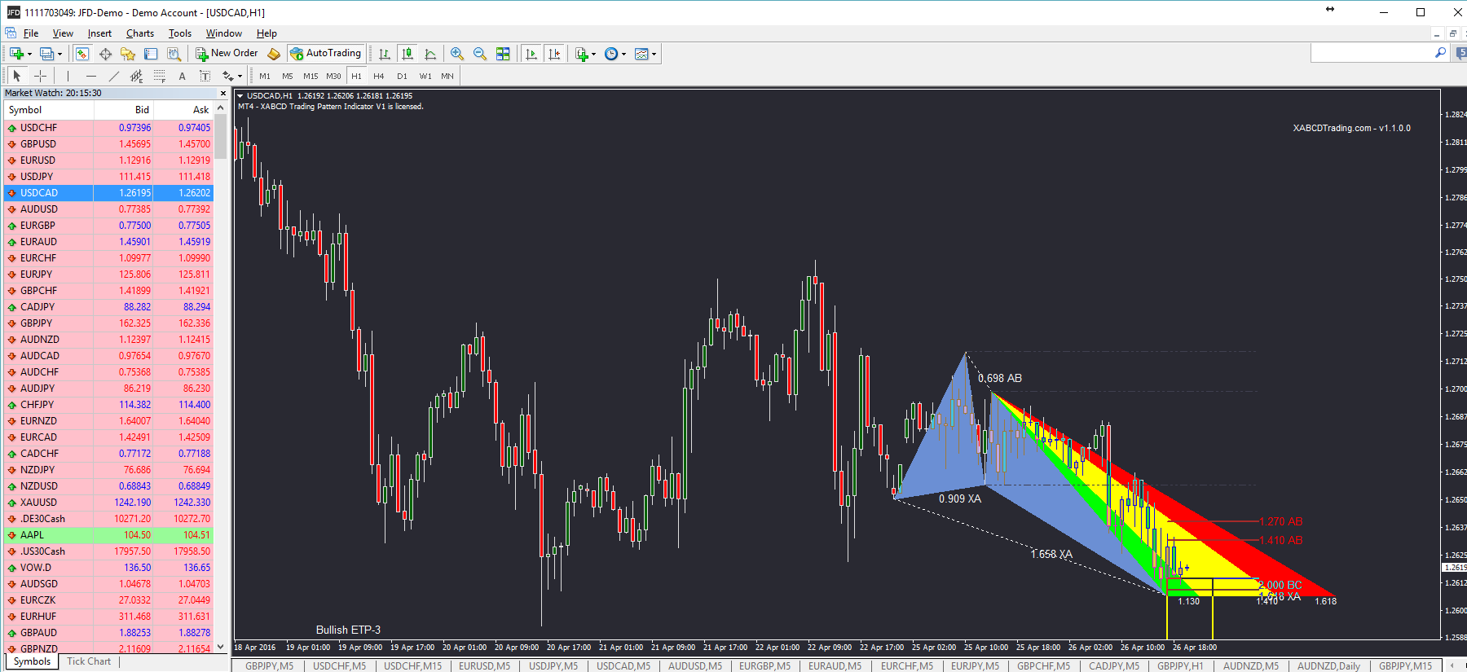This screenshot has height=672, width=1467.
Task: Select AAPL row in Market Watch
Action: tap(108, 535)
